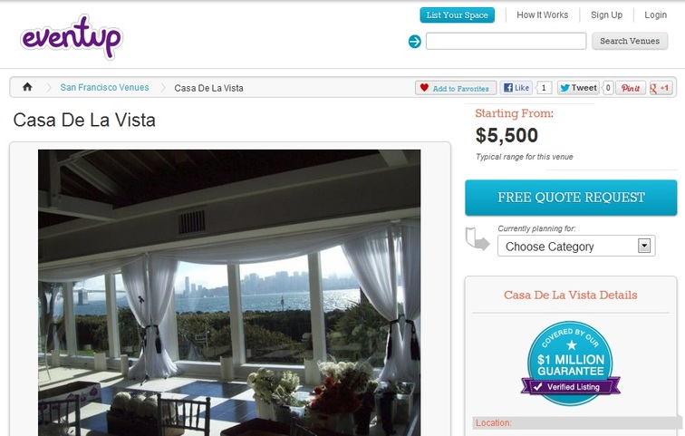Image resolution: width=685 pixels, height=436 pixels.
Task: Click the Facebook Like button
Action: click(x=516, y=88)
